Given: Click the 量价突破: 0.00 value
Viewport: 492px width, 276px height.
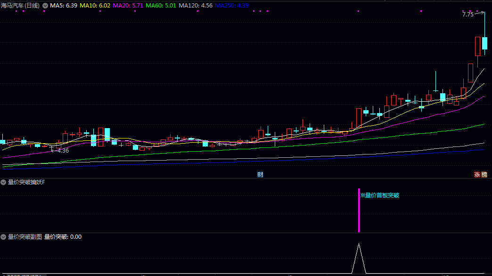Looking at the screenshot, I should pyautogui.click(x=63, y=237).
